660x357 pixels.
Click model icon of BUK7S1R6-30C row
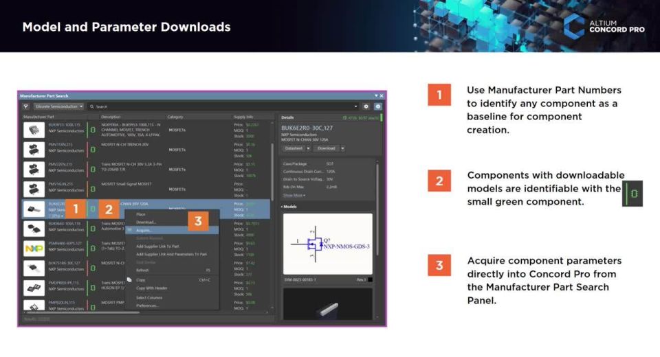point(93,268)
